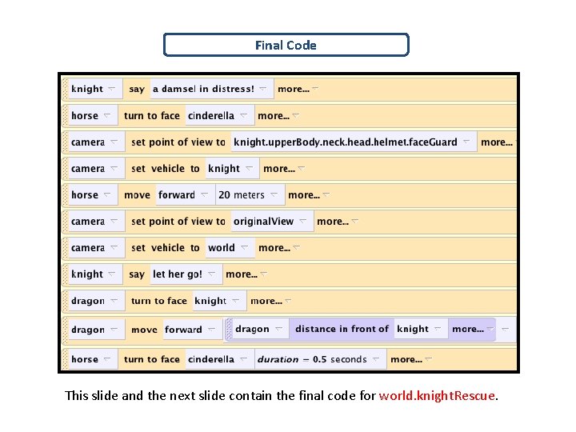Viewport: 576px width, 432px height.
Task: Click more... in dragon turn to face row
Action: 270,301
